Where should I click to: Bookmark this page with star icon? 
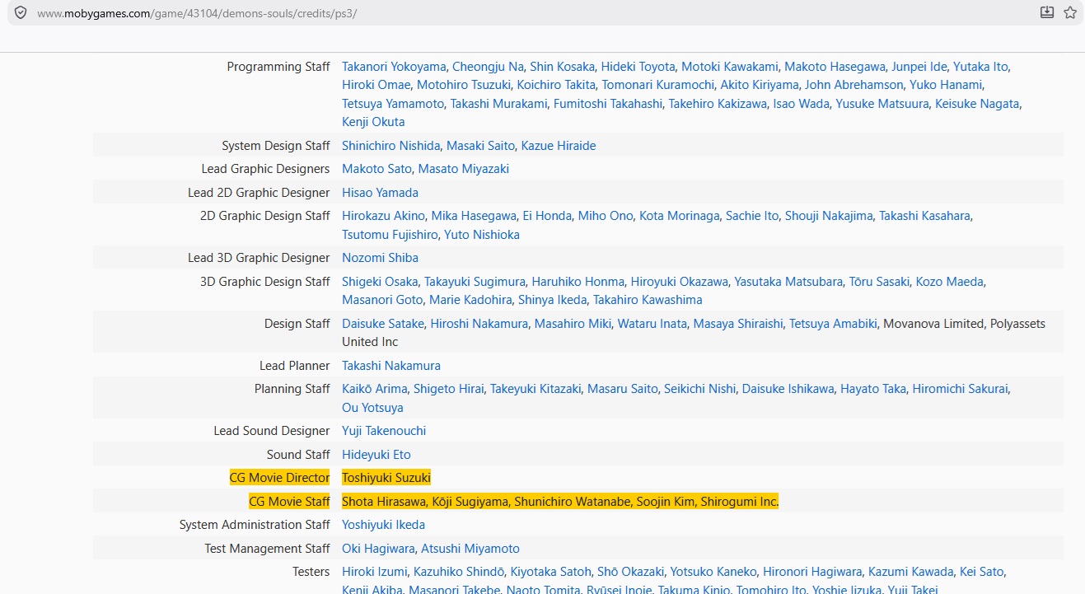[x=1069, y=12]
